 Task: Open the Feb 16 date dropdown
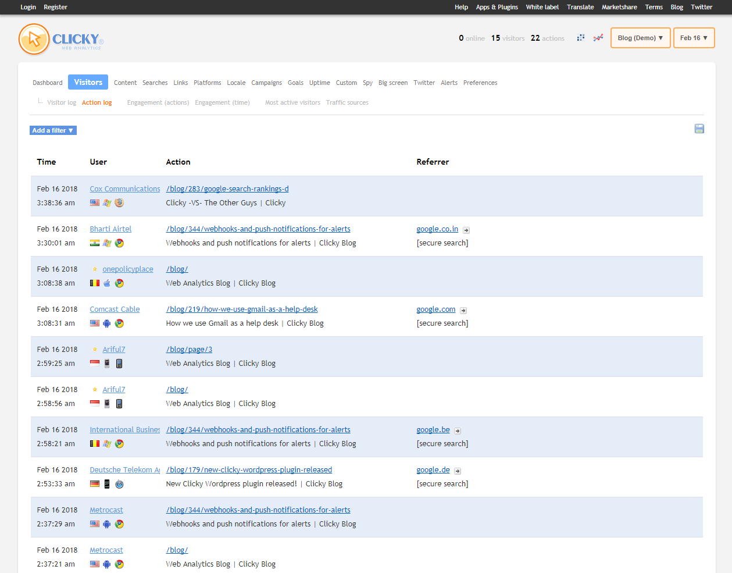[x=694, y=38]
